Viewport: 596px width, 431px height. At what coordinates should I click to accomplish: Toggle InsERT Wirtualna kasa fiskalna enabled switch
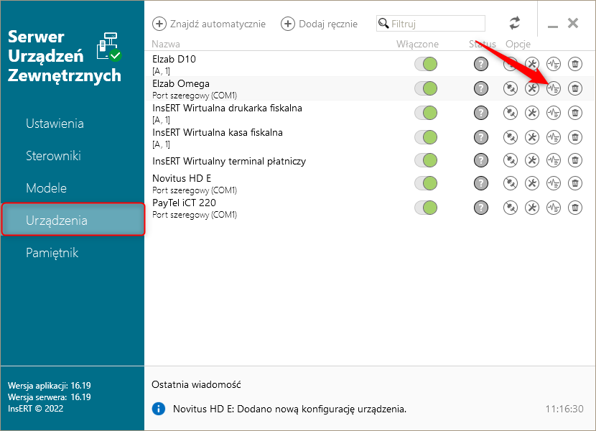pyautogui.click(x=426, y=137)
